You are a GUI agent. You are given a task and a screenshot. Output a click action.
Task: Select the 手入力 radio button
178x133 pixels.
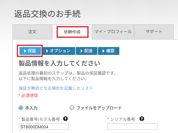click(21, 108)
